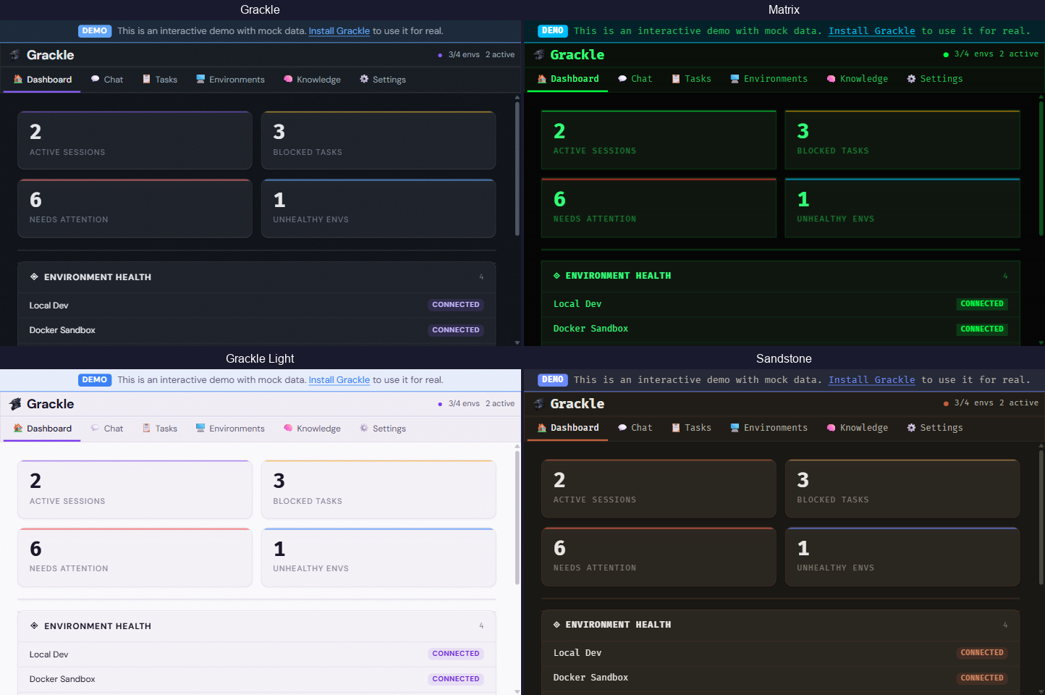Click the scrollbar thumb in the Grackle panel
Screen dimensions: 1045x695
pyautogui.click(x=517, y=169)
